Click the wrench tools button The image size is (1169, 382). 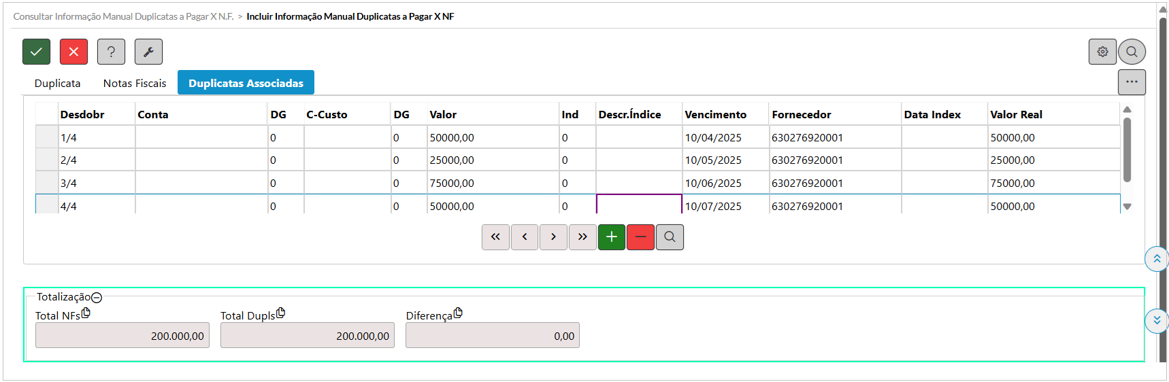pos(148,52)
